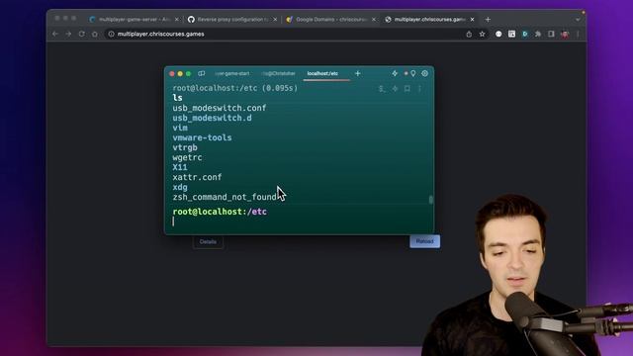Open the Warp tab configs panel icon
This screenshot has height=356, width=633.
click(x=201, y=73)
